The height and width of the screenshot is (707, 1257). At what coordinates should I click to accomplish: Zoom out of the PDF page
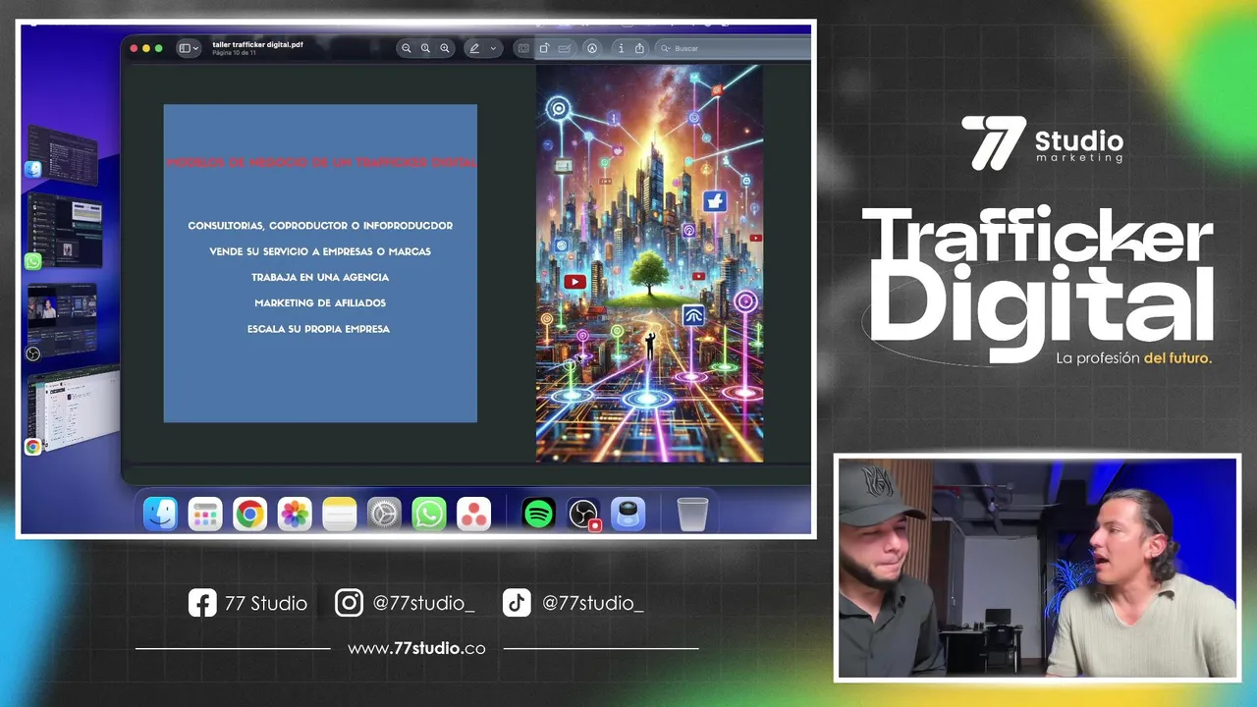[x=407, y=48]
